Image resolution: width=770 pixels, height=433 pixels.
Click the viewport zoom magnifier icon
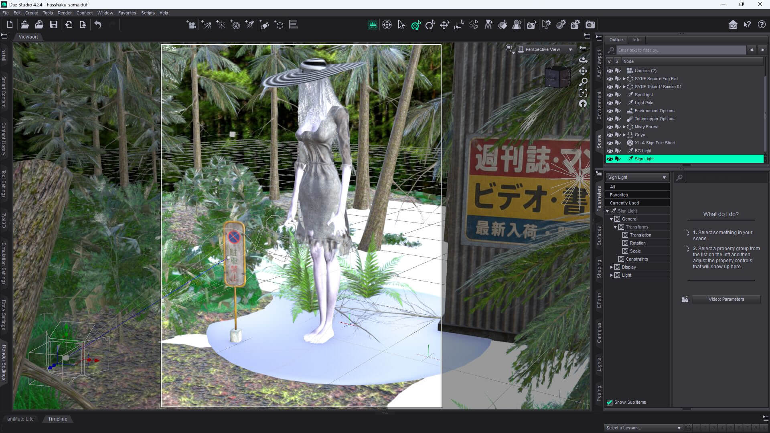pos(583,82)
